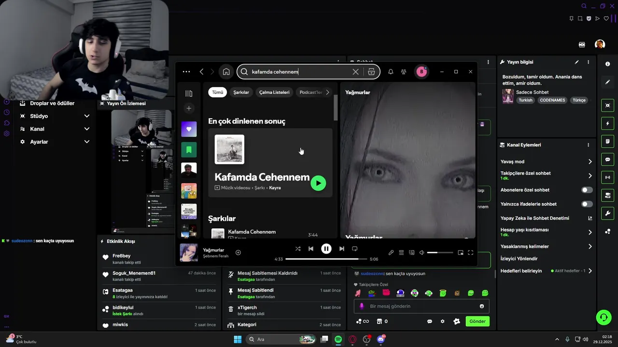Viewport: 618px width, 347px height.
Task: Open emoji picker in chat input
Action: tap(482, 306)
